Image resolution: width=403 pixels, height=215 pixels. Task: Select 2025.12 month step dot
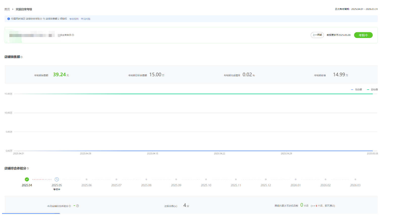pos(266,180)
